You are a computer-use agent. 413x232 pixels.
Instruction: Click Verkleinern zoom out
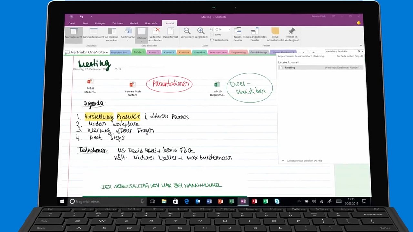(x=187, y=33)
